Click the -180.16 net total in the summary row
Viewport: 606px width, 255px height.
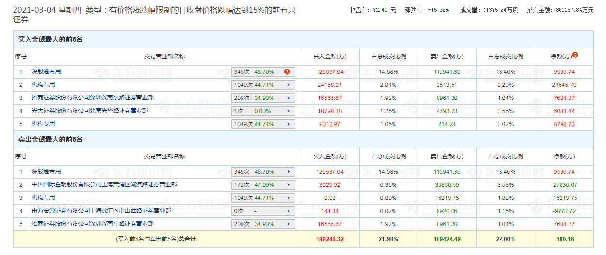564,239
